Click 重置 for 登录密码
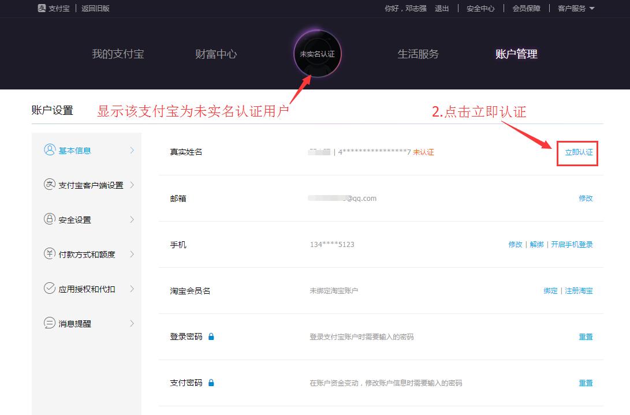 586,337
